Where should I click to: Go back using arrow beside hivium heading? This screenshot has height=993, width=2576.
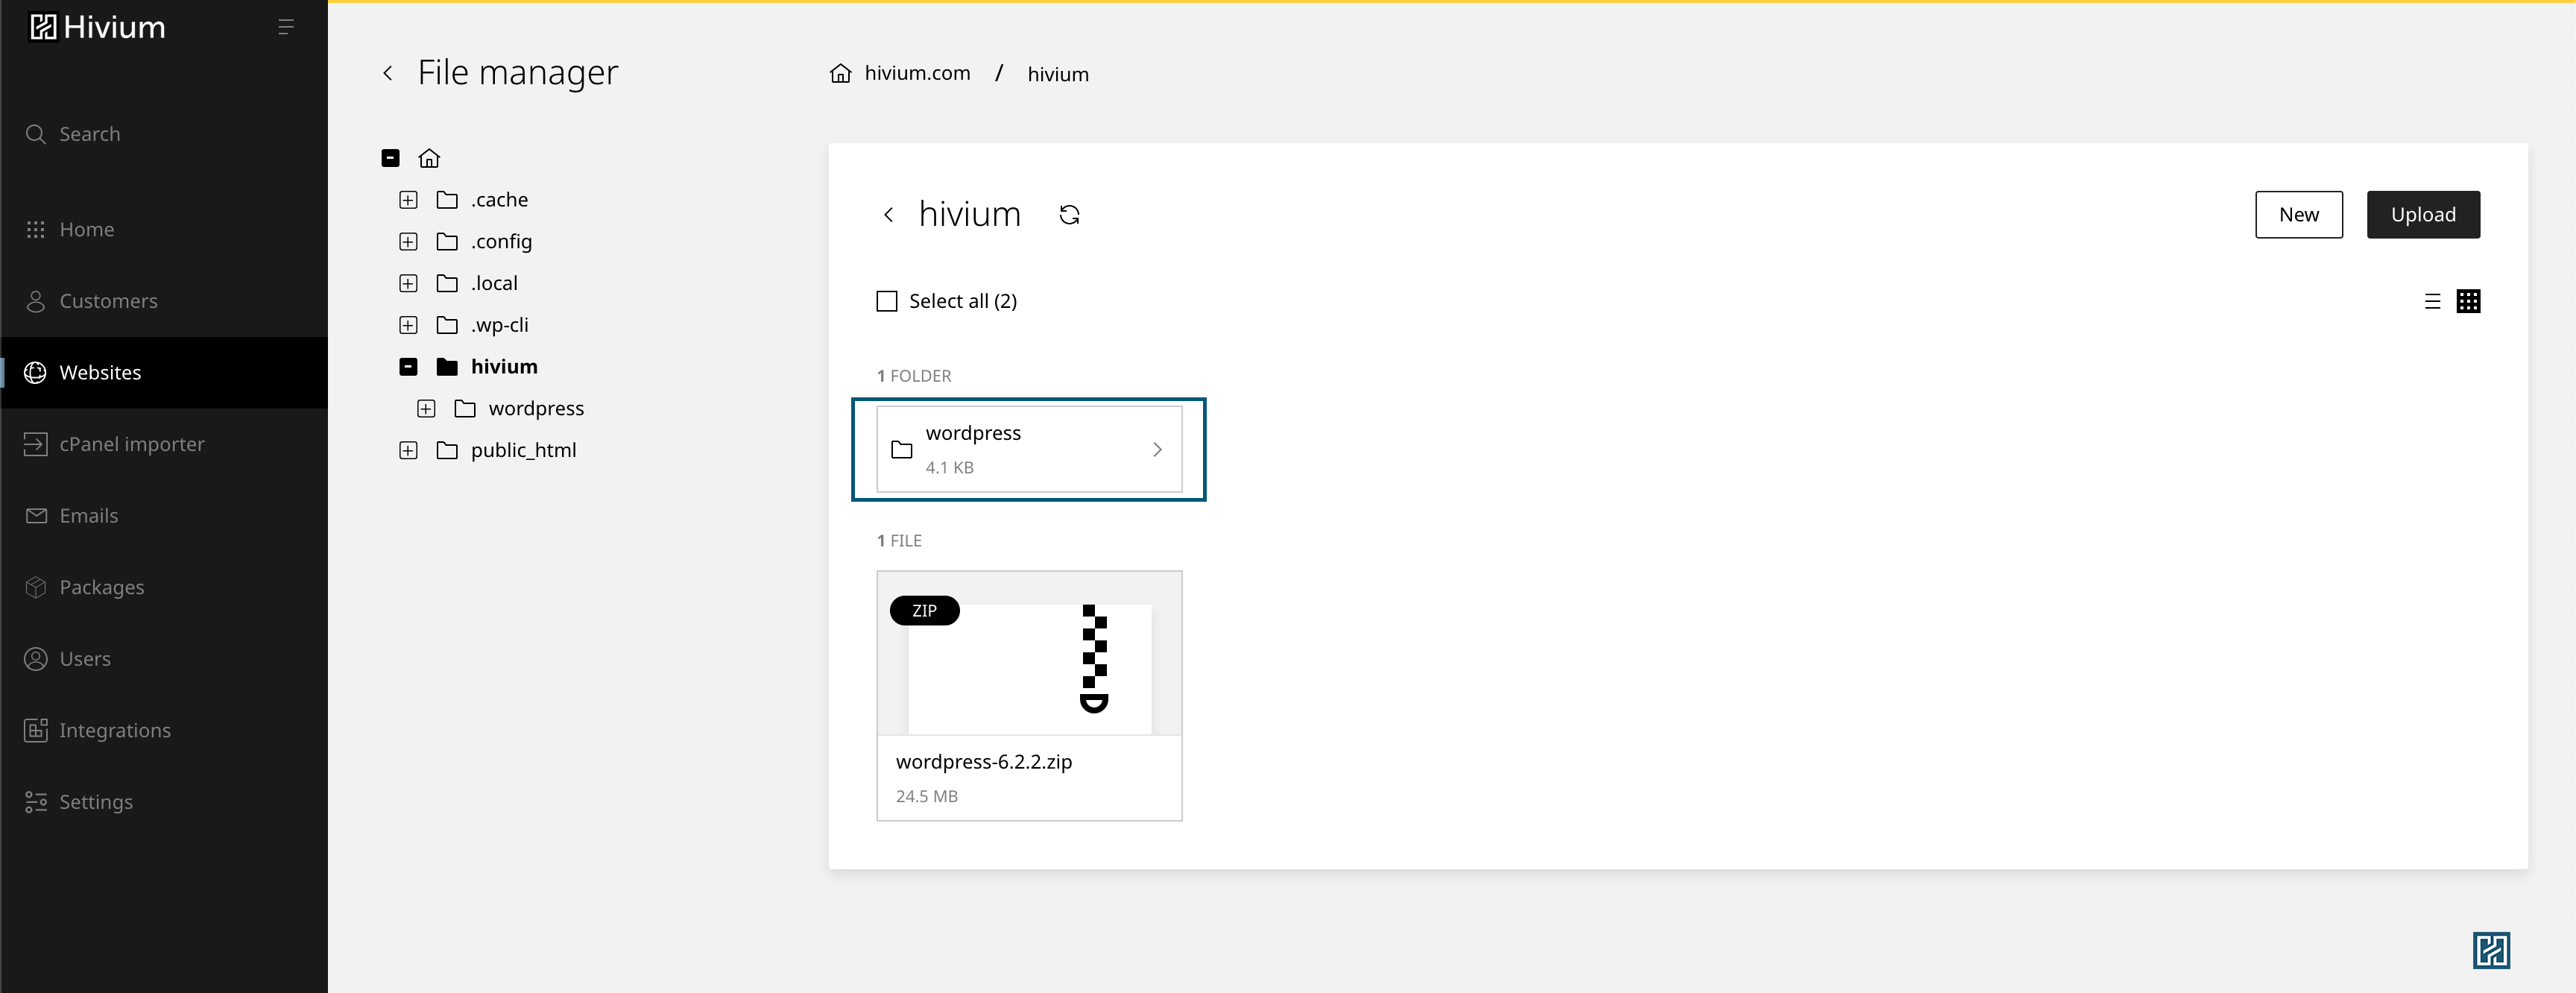tap(888, 214)
